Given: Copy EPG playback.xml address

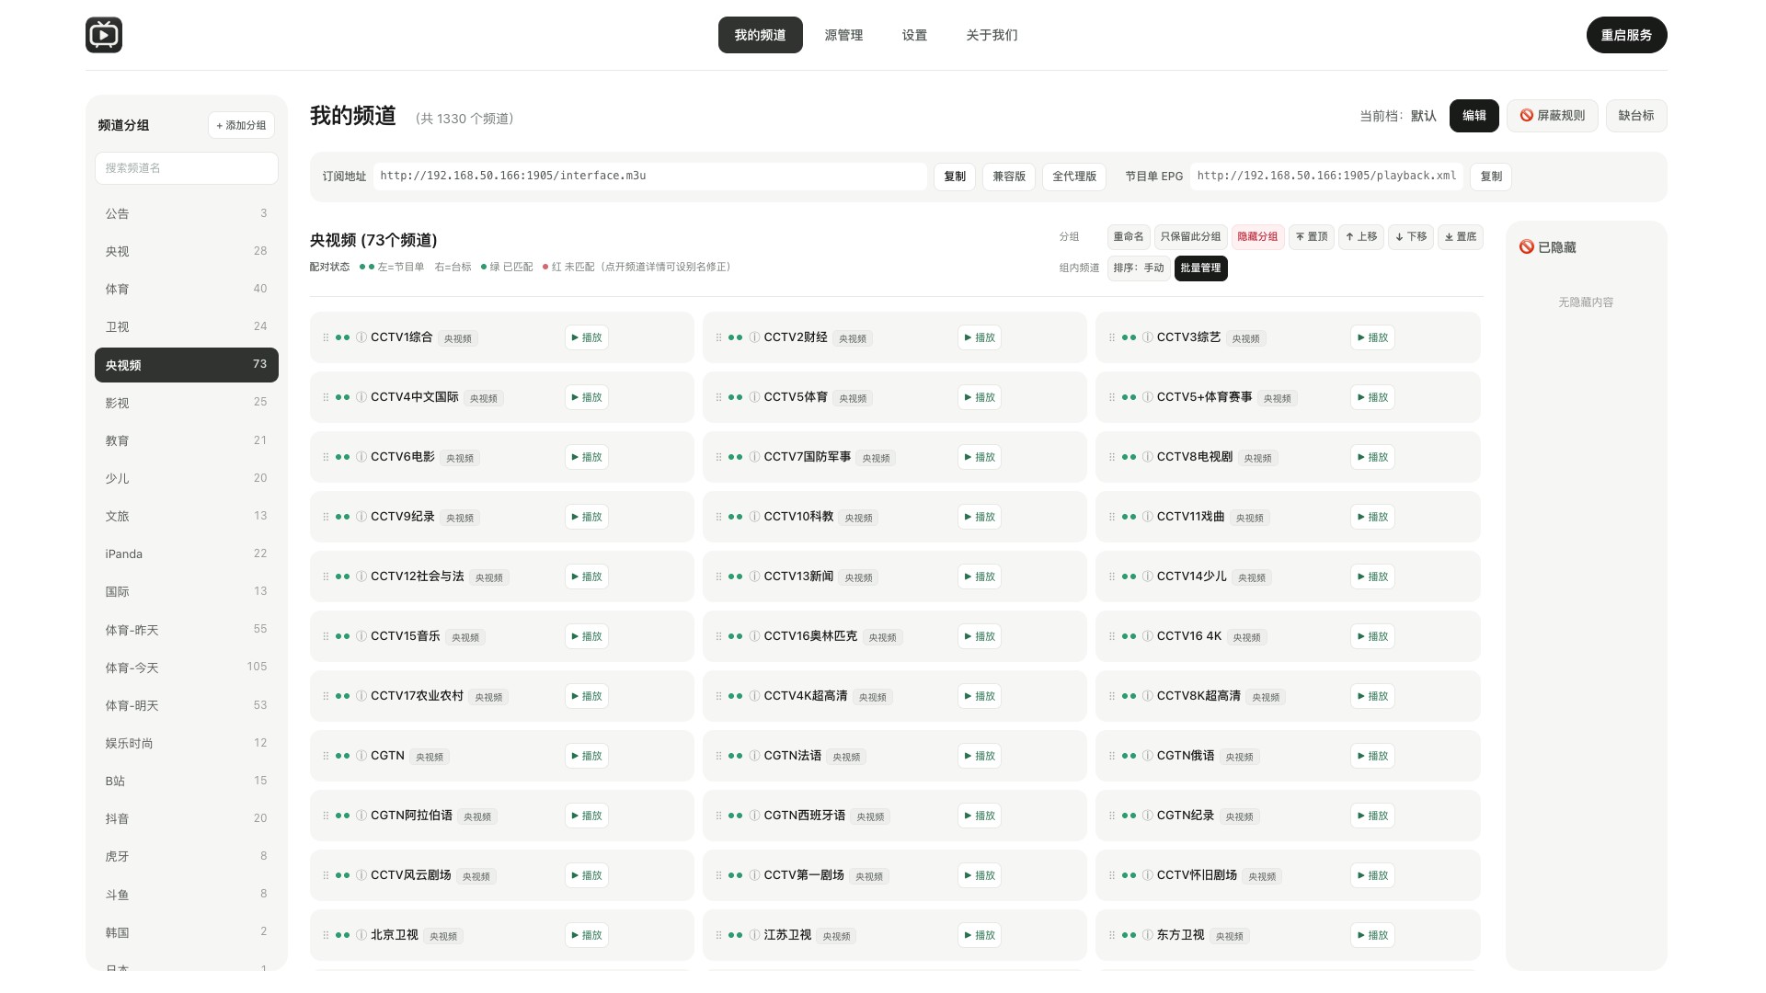Looking at the screenshot, I should pos(1491,177).
